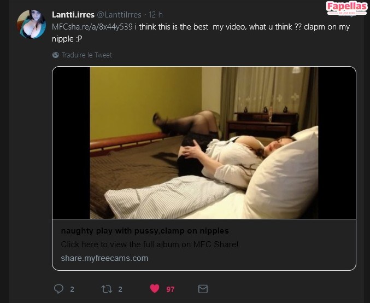Click the retweet count number 2

tap(120, 289)
